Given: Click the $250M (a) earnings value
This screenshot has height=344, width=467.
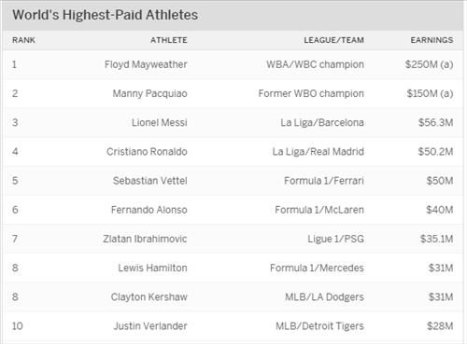Looking at the screenshot, I should pyautogui.click(x=429, y=64).
